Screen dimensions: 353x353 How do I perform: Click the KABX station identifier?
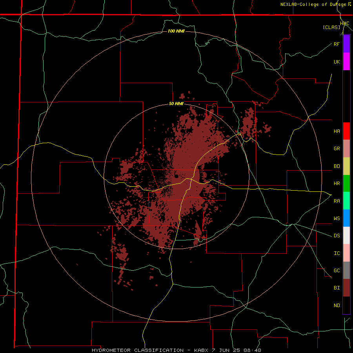click(x=202, y=350)
